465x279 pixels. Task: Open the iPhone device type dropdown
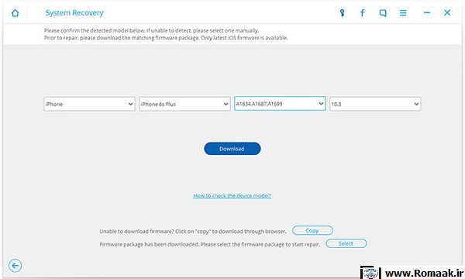point(89,104)
